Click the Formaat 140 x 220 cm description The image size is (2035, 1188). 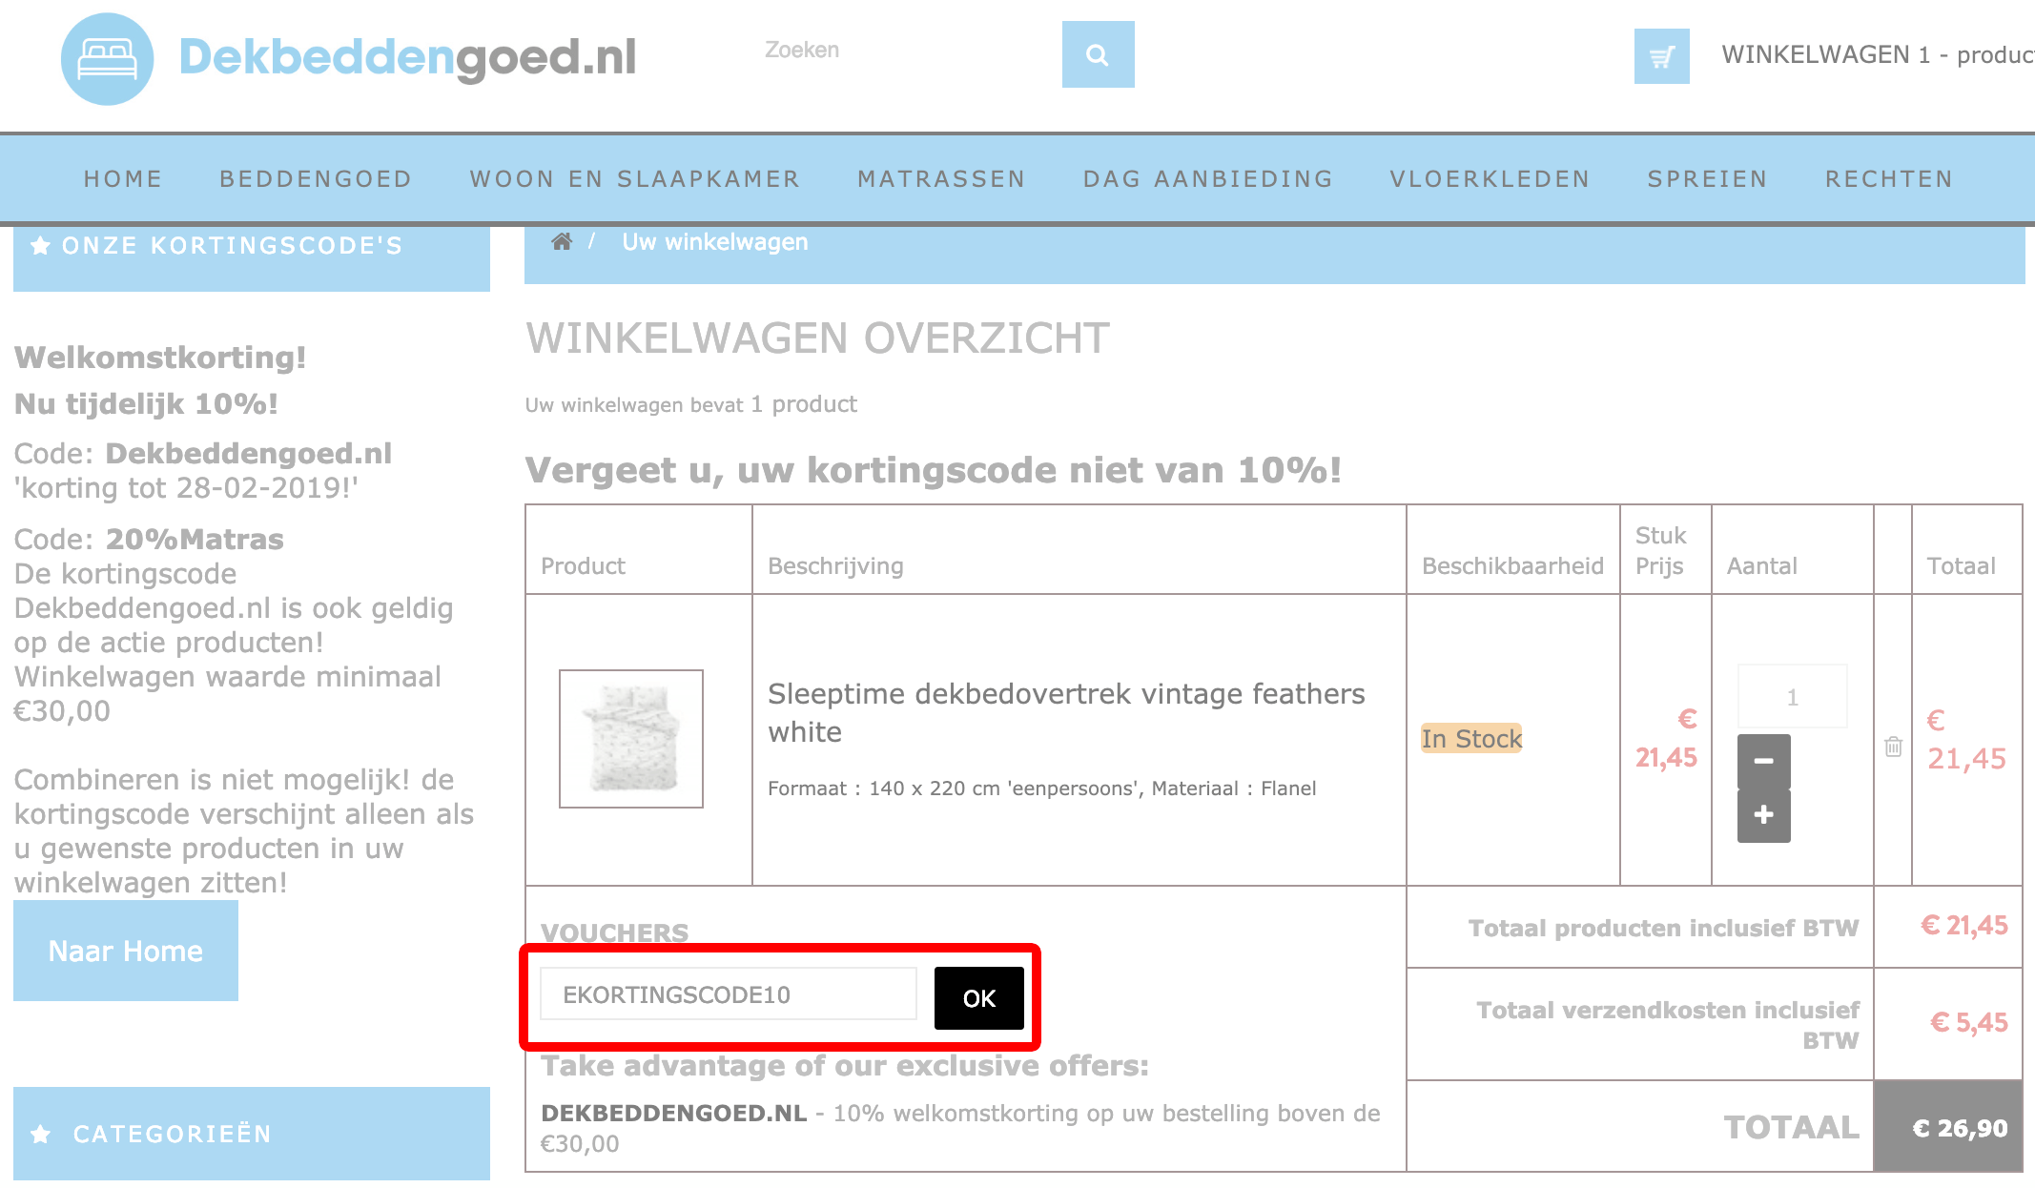(1042, 789)
